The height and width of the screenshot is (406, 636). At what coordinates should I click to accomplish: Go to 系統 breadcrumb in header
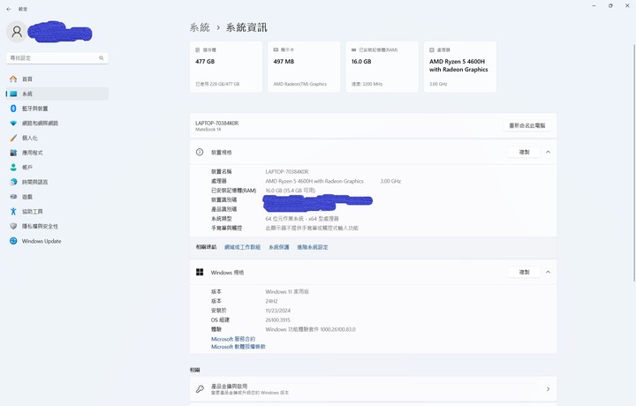click(x=200, y=27)
